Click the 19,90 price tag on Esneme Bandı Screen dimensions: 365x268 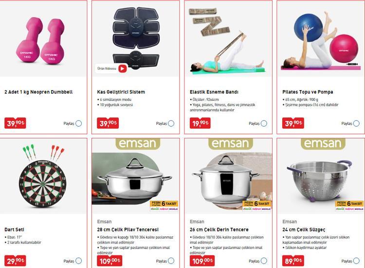[x=200, y=123]
